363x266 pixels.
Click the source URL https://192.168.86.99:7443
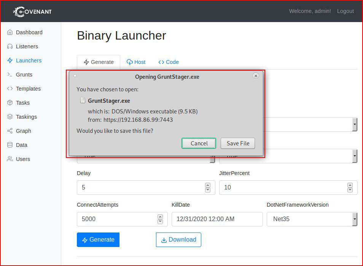[x=138, y=120]
